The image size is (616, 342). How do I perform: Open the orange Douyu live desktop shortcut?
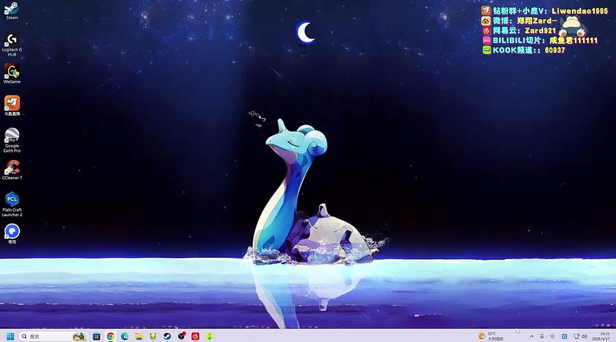(x=12, y=106)
